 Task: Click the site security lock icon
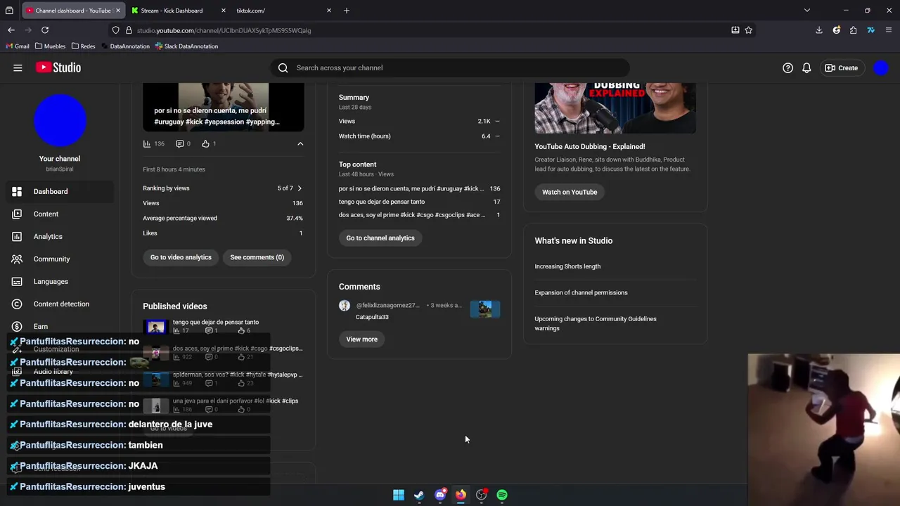[129, 30]
